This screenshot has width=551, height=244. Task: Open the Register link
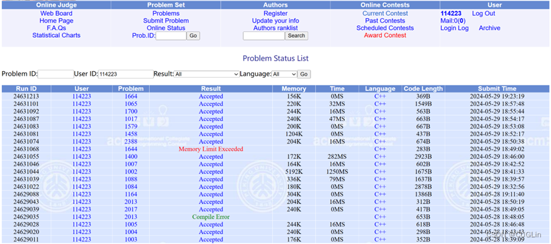tap(276, 13)
